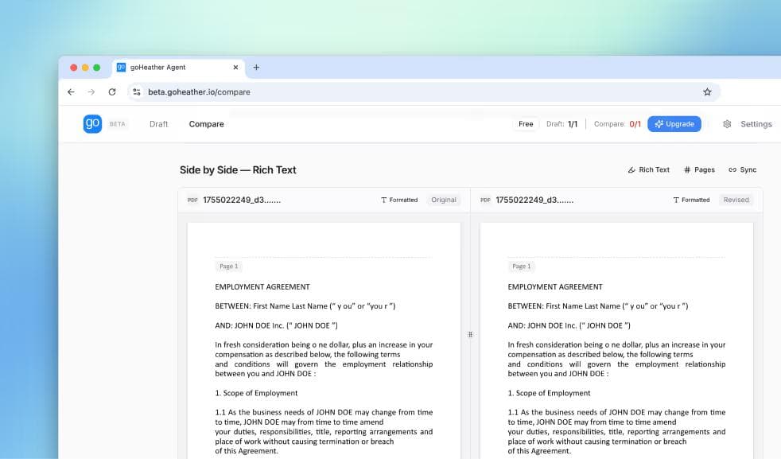Go back using browser back arrow
Viewport: 781px width, 459px height.
coord(71,91)
